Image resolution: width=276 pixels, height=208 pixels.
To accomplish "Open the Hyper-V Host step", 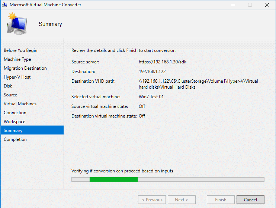I will pyautogui.click(x=17, y=77).
